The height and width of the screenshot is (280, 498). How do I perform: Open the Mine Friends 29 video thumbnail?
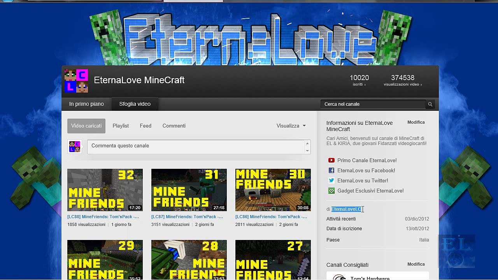(105, 260)
